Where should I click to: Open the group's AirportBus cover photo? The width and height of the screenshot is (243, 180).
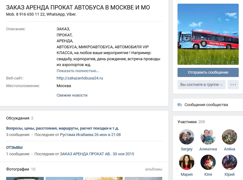208,34
